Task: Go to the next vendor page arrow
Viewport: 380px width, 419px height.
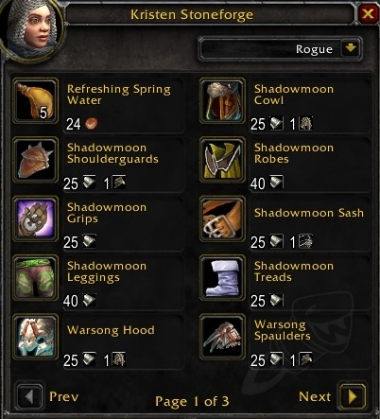Action: click(x=352, y=396)
